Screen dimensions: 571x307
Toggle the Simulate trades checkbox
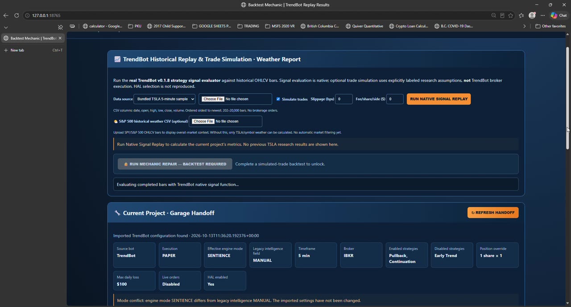278,99
